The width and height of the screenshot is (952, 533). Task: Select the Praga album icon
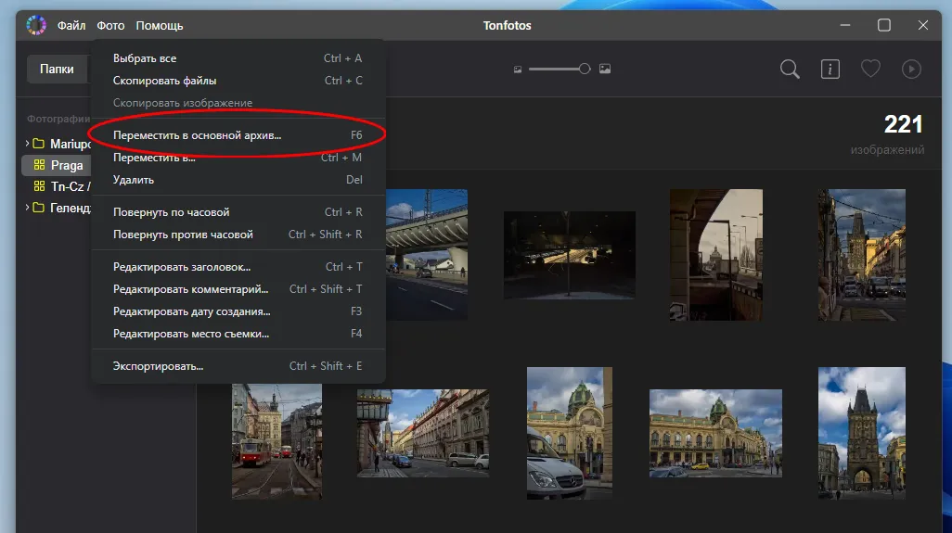39,165
